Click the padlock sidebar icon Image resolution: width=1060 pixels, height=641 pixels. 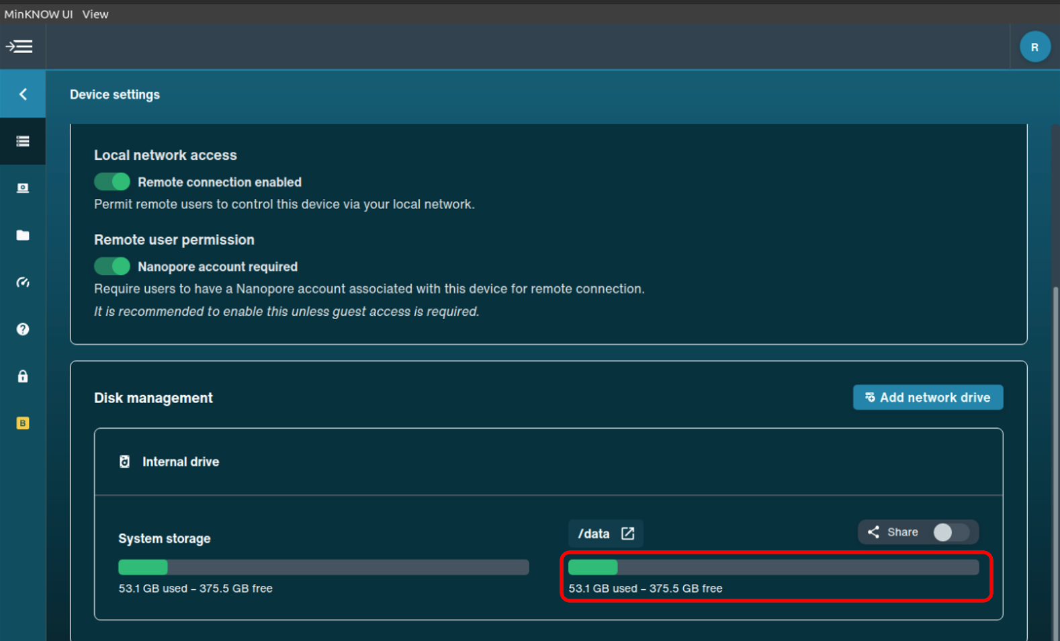[23, 376]
